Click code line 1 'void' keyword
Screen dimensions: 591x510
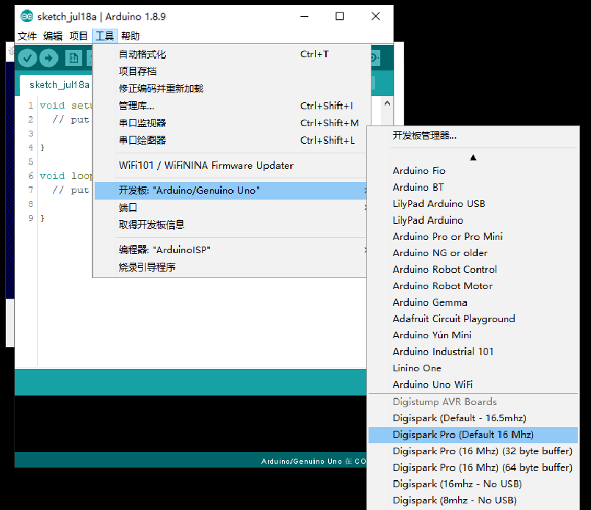tap(52, 106)
